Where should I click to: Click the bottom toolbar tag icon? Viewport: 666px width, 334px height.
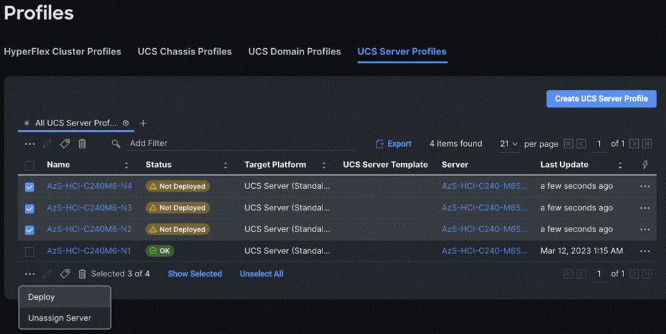pos(65,274)
